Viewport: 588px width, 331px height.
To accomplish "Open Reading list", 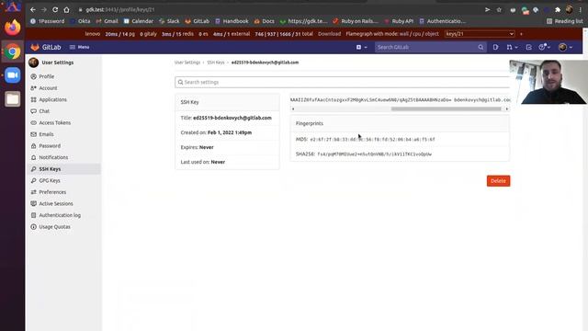I will pyautogui.click(x=565, y=21).
